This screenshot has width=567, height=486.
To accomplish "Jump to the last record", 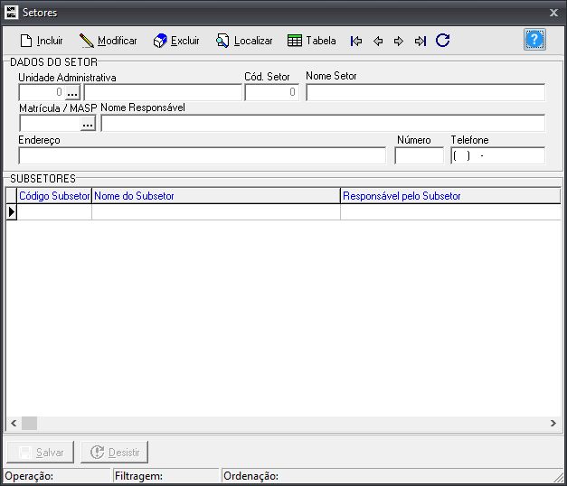I will (x=421, y=41).
